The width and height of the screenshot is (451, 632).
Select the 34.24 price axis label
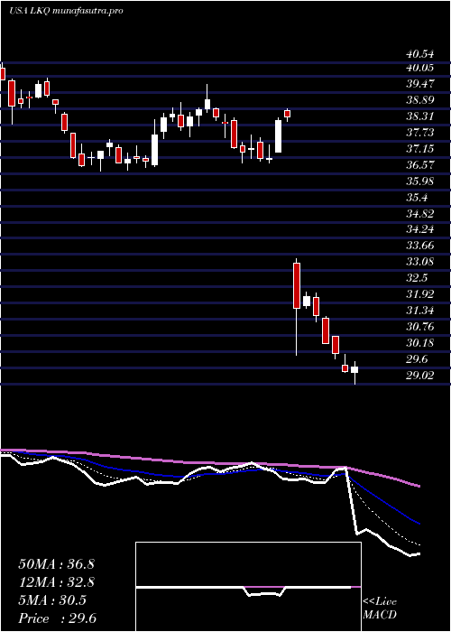[x=420, y=229]
